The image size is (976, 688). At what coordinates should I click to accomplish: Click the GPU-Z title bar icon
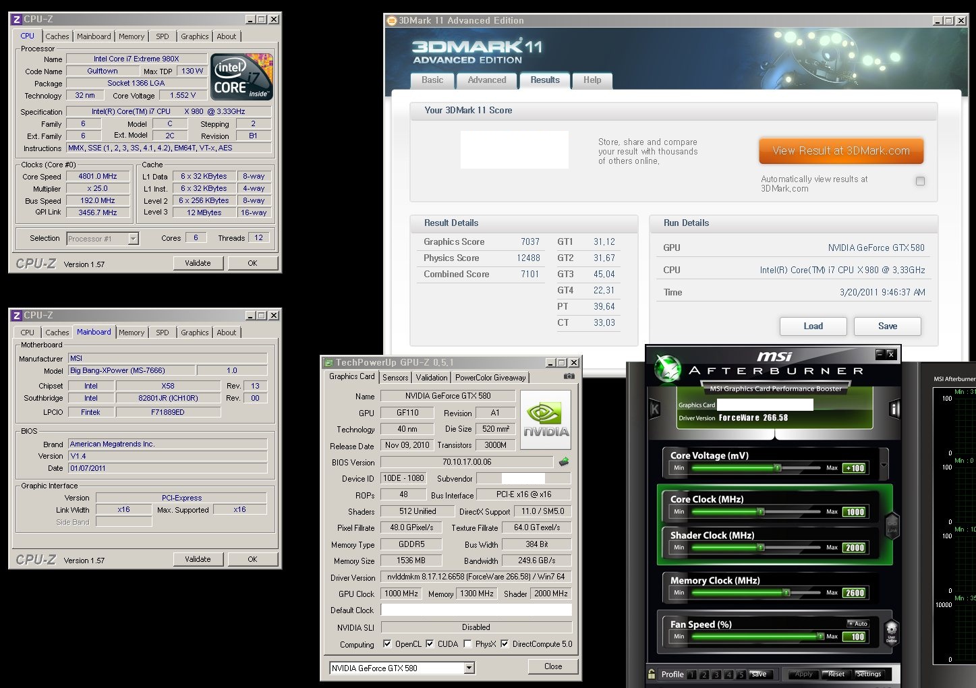point(328,362)
